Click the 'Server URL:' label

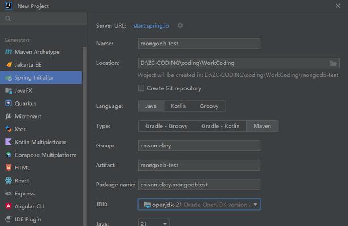[111, 25]
